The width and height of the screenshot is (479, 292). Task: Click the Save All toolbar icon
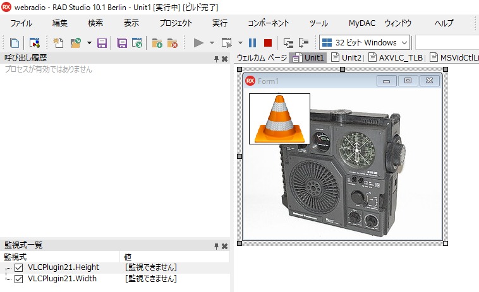[x=123, y=43]
